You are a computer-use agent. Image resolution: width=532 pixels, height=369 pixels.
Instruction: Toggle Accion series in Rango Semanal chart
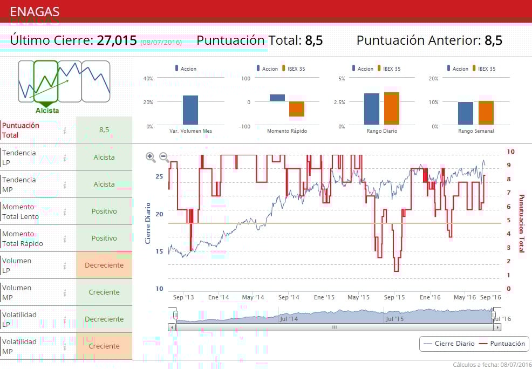point(458,69)
